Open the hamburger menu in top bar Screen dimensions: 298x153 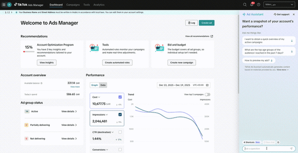(x=4, y=5)
